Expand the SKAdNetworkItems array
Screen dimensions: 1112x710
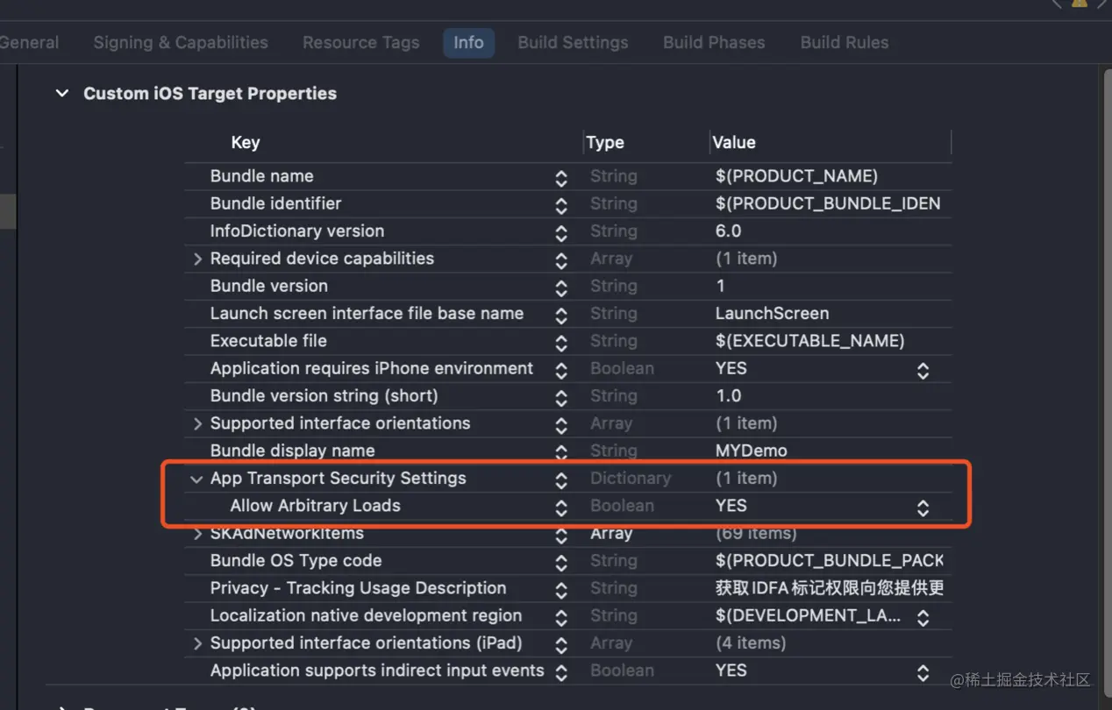tap(197, 534)
